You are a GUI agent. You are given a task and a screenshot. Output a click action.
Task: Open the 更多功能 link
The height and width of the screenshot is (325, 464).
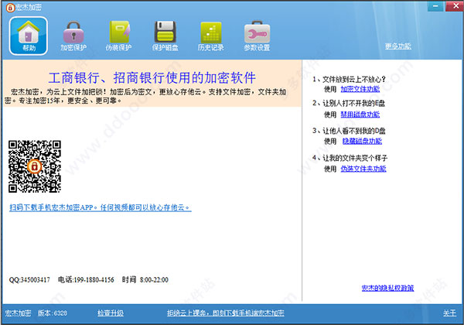398,46
